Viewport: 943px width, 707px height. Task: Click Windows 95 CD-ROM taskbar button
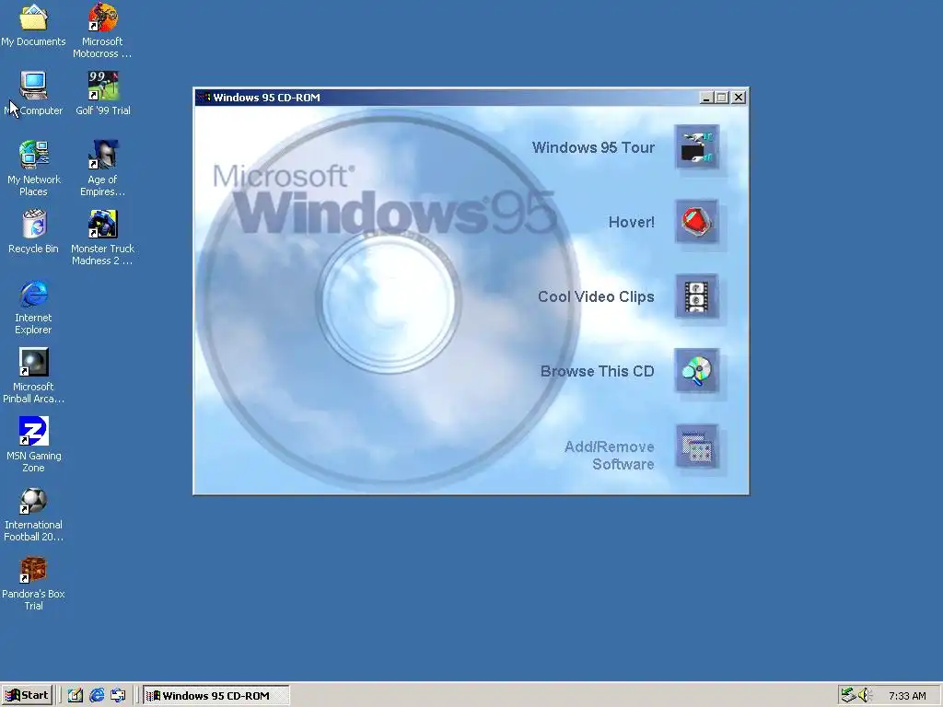216,696
